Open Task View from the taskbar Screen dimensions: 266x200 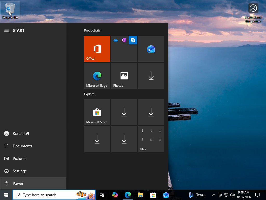[x=102, y=195]
